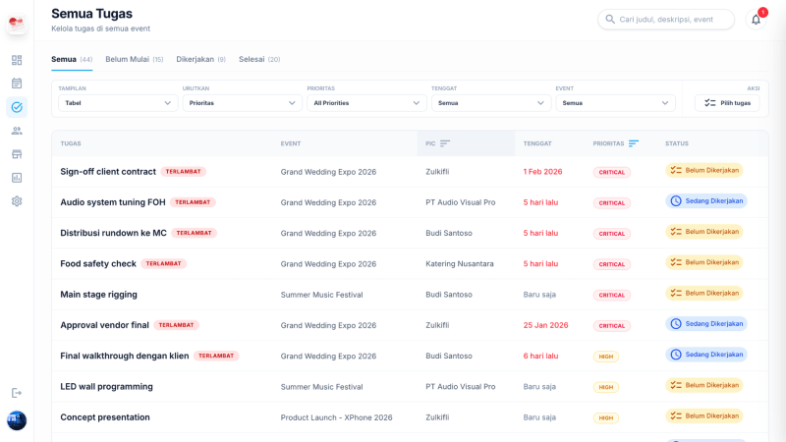Click TERLAMBAT tag beside Food safety check
Screen dimensions: 786x442
coord(163,263)
